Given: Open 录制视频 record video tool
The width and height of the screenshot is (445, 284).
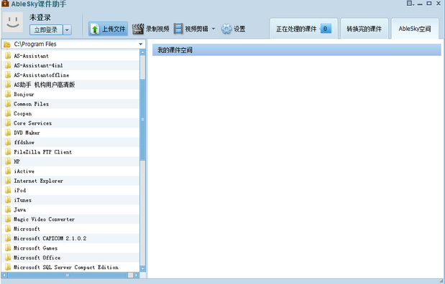Looking at the screenshot, I should click(151, 29).
